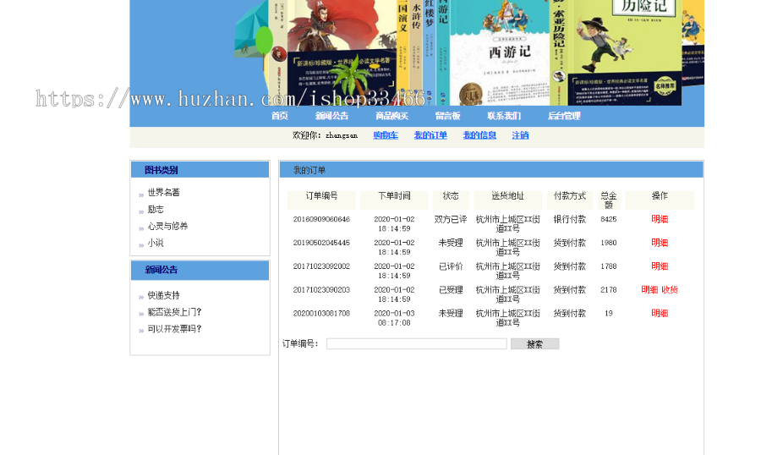Click the 新闻公告 sidebar panel heading

pos(162,270)
